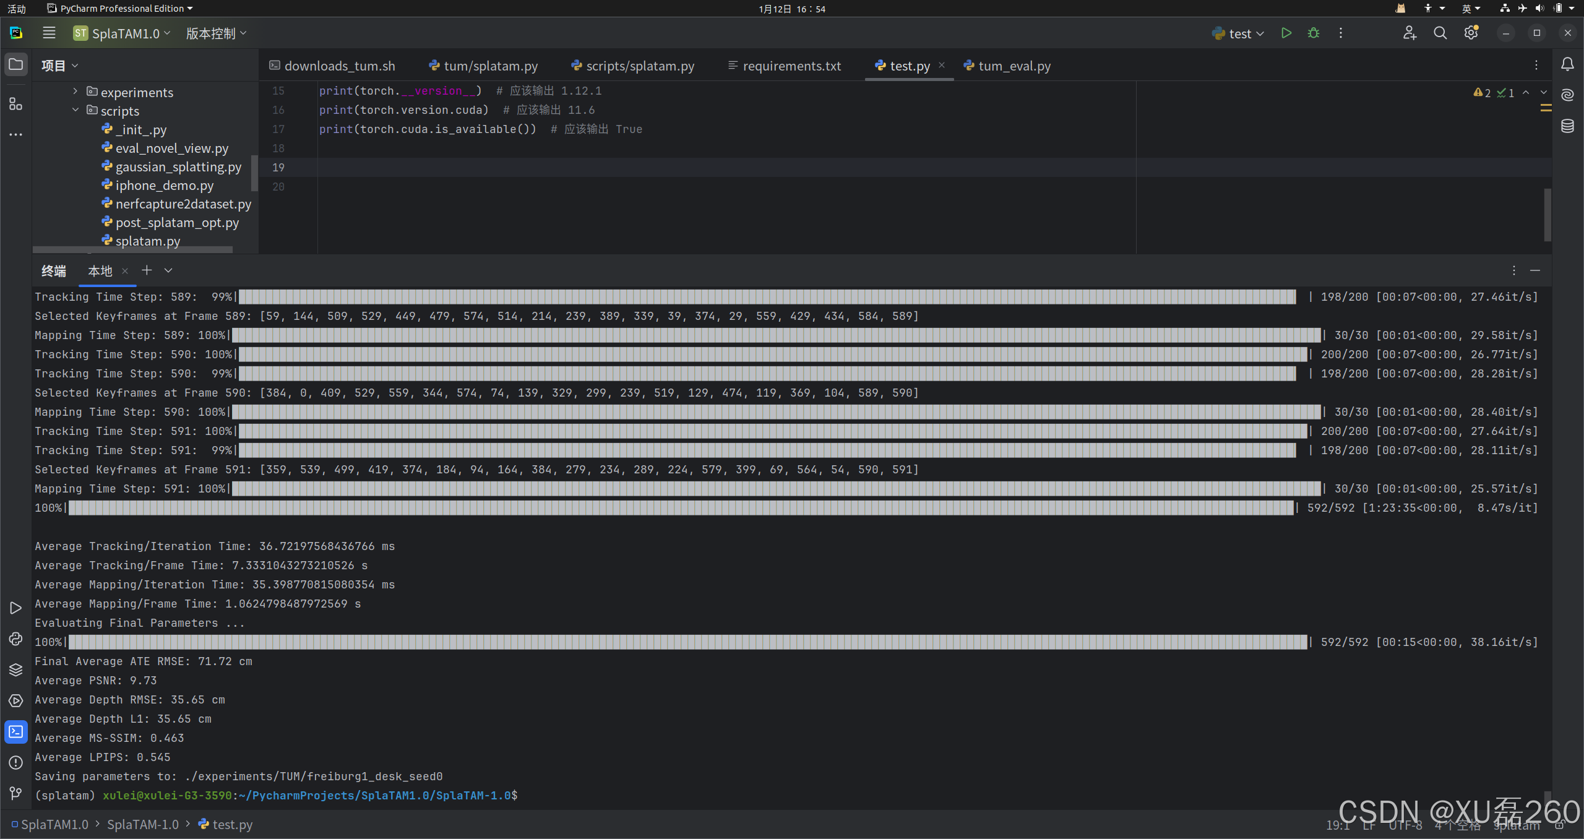Open the Database tool window icon

click(1567, 126)
